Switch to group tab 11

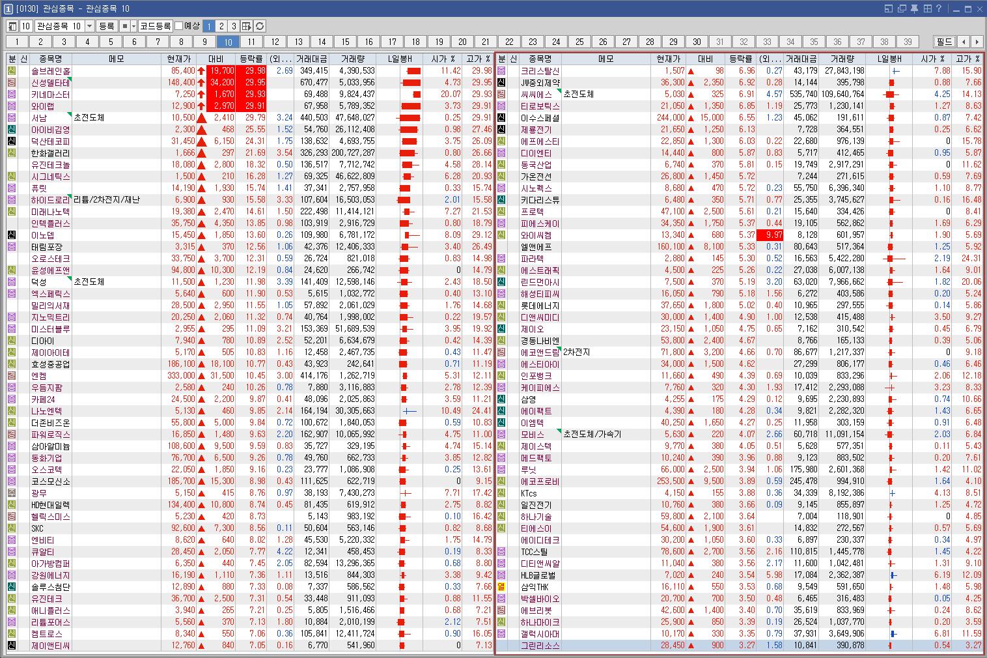coord(251,42)
